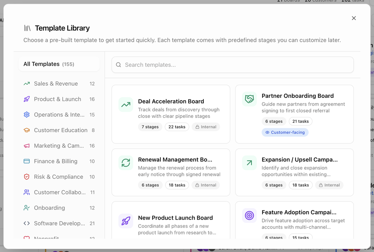Click the Risk & Compliance shield icon
This screenshot has width=374, height=252.
tap(27, 177)
